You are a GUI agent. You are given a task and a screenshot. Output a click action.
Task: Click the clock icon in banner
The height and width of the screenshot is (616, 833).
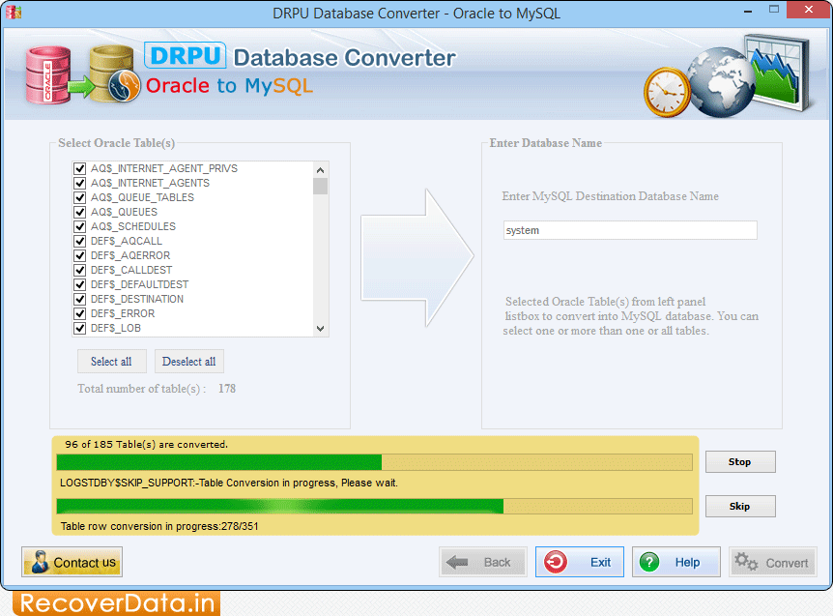(667, 93)
